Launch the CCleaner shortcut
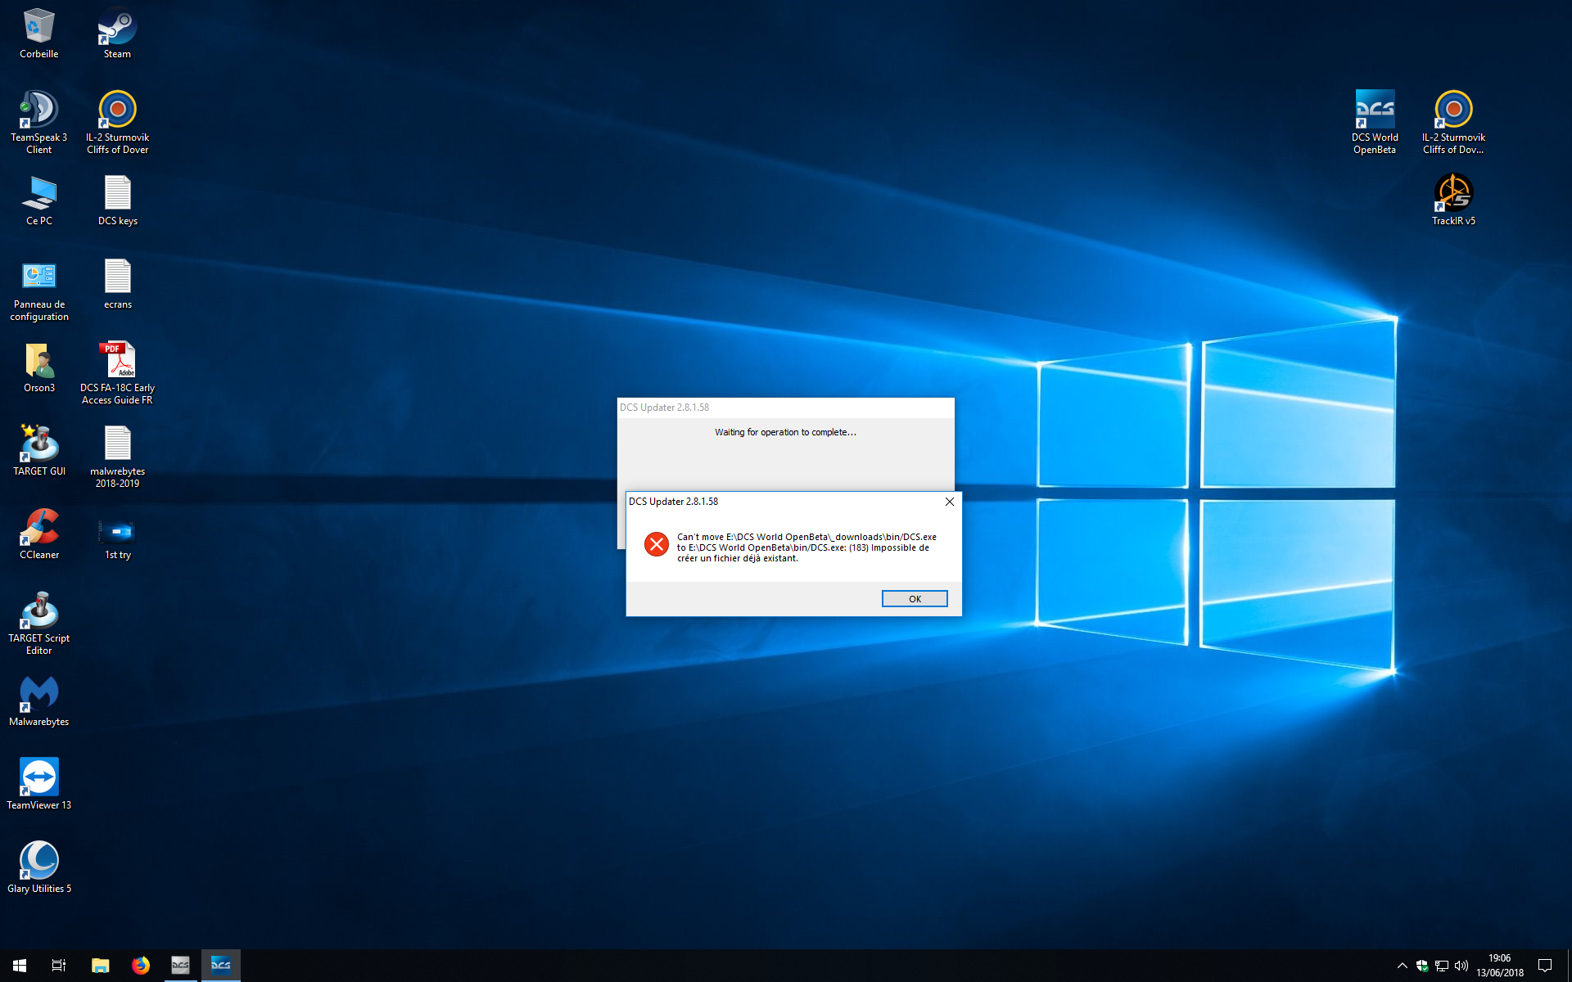Image resolution: width=1572 pixels, height=982 pixels. 38,534
